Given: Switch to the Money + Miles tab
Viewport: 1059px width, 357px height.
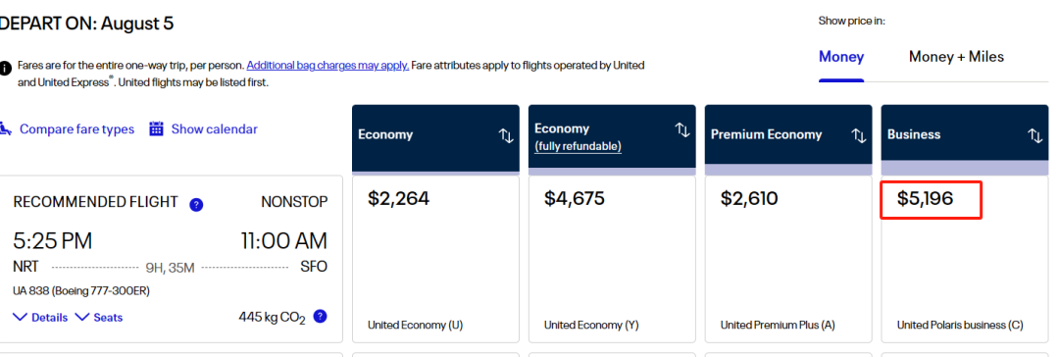Looking at the screenshot, I should pyautogui.click(x=956, y=57).
